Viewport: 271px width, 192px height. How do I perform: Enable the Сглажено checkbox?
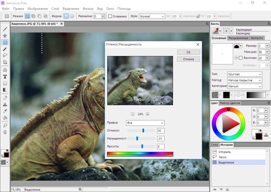[110, 16]
